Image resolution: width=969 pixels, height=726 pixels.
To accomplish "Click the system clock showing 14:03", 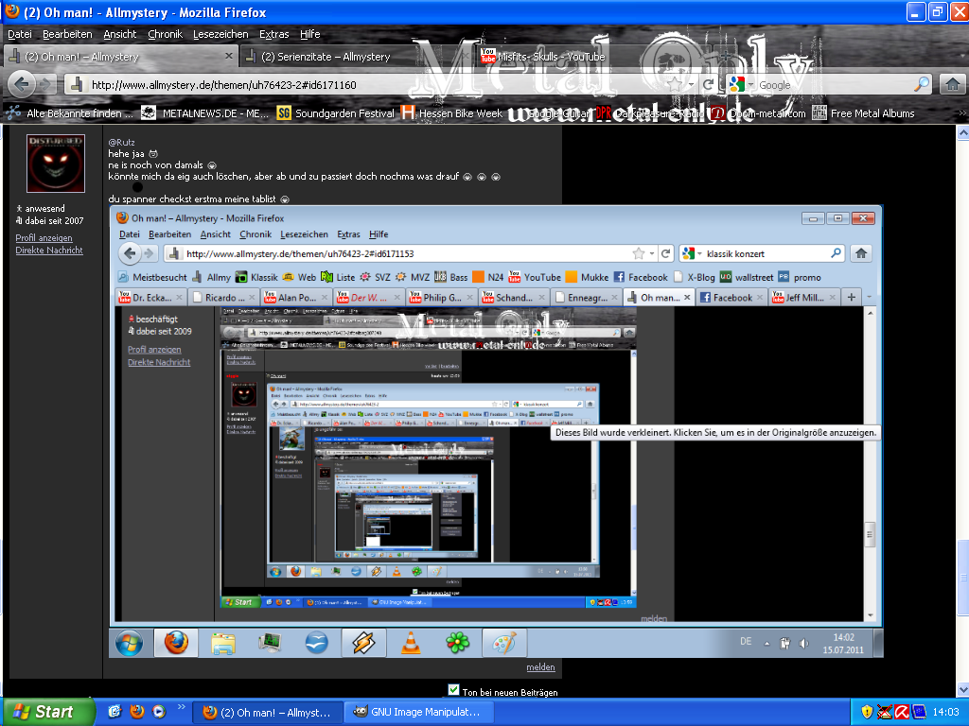I will pos(945,712).
